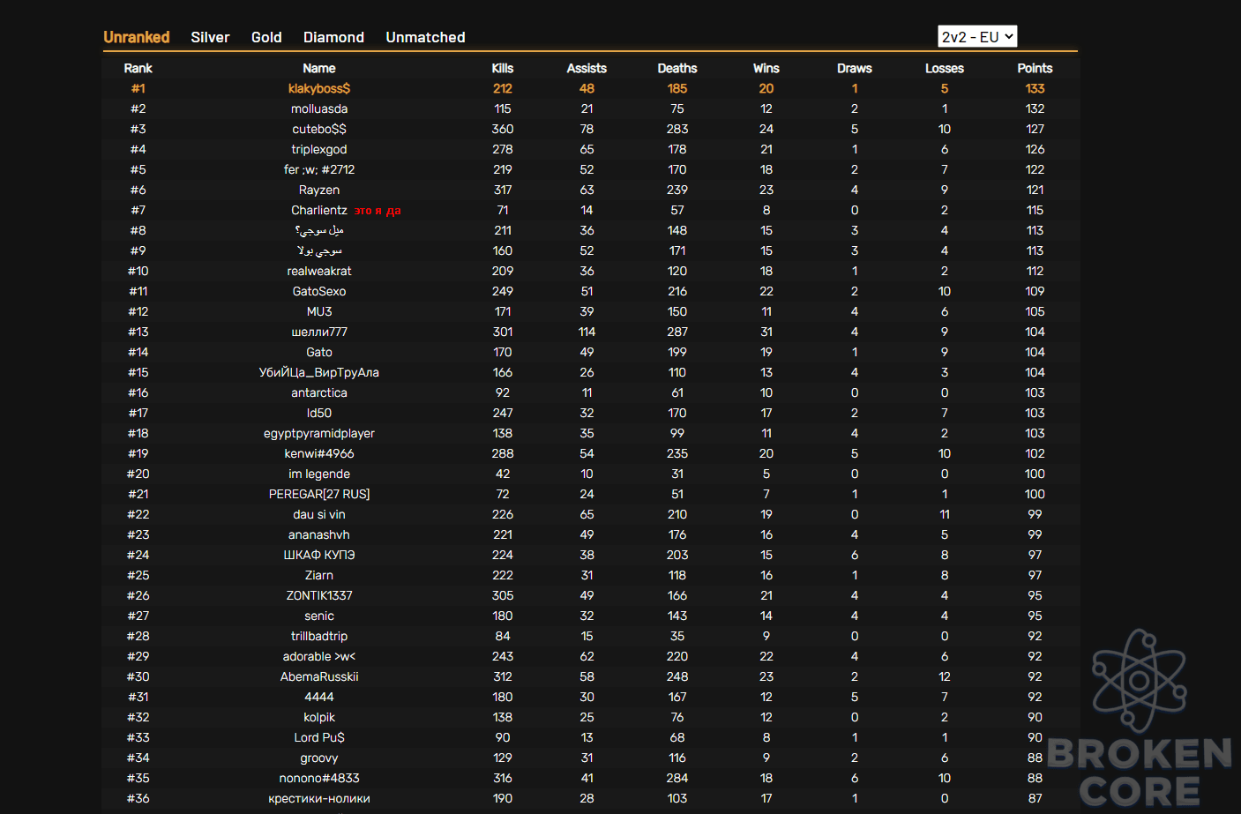Click player name molluasda
This screenshot has width=1241, height=814.
319,108
